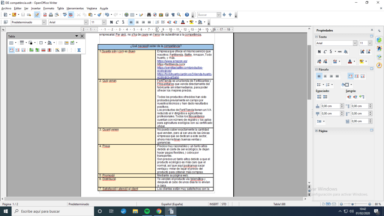Open the Herramientas menu
Screen dimensions: 384x216
(x=75, y=8)
